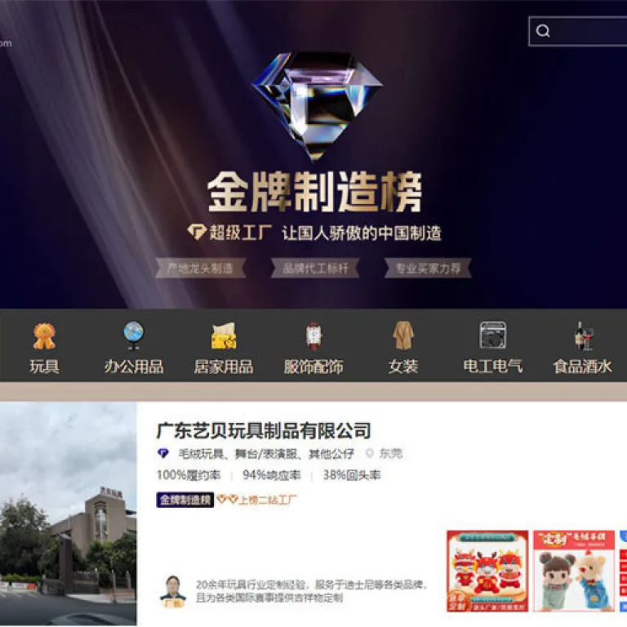Select the 服饰配饰 watch icon
Screen dimensions: 627x627
pos(313,336)
